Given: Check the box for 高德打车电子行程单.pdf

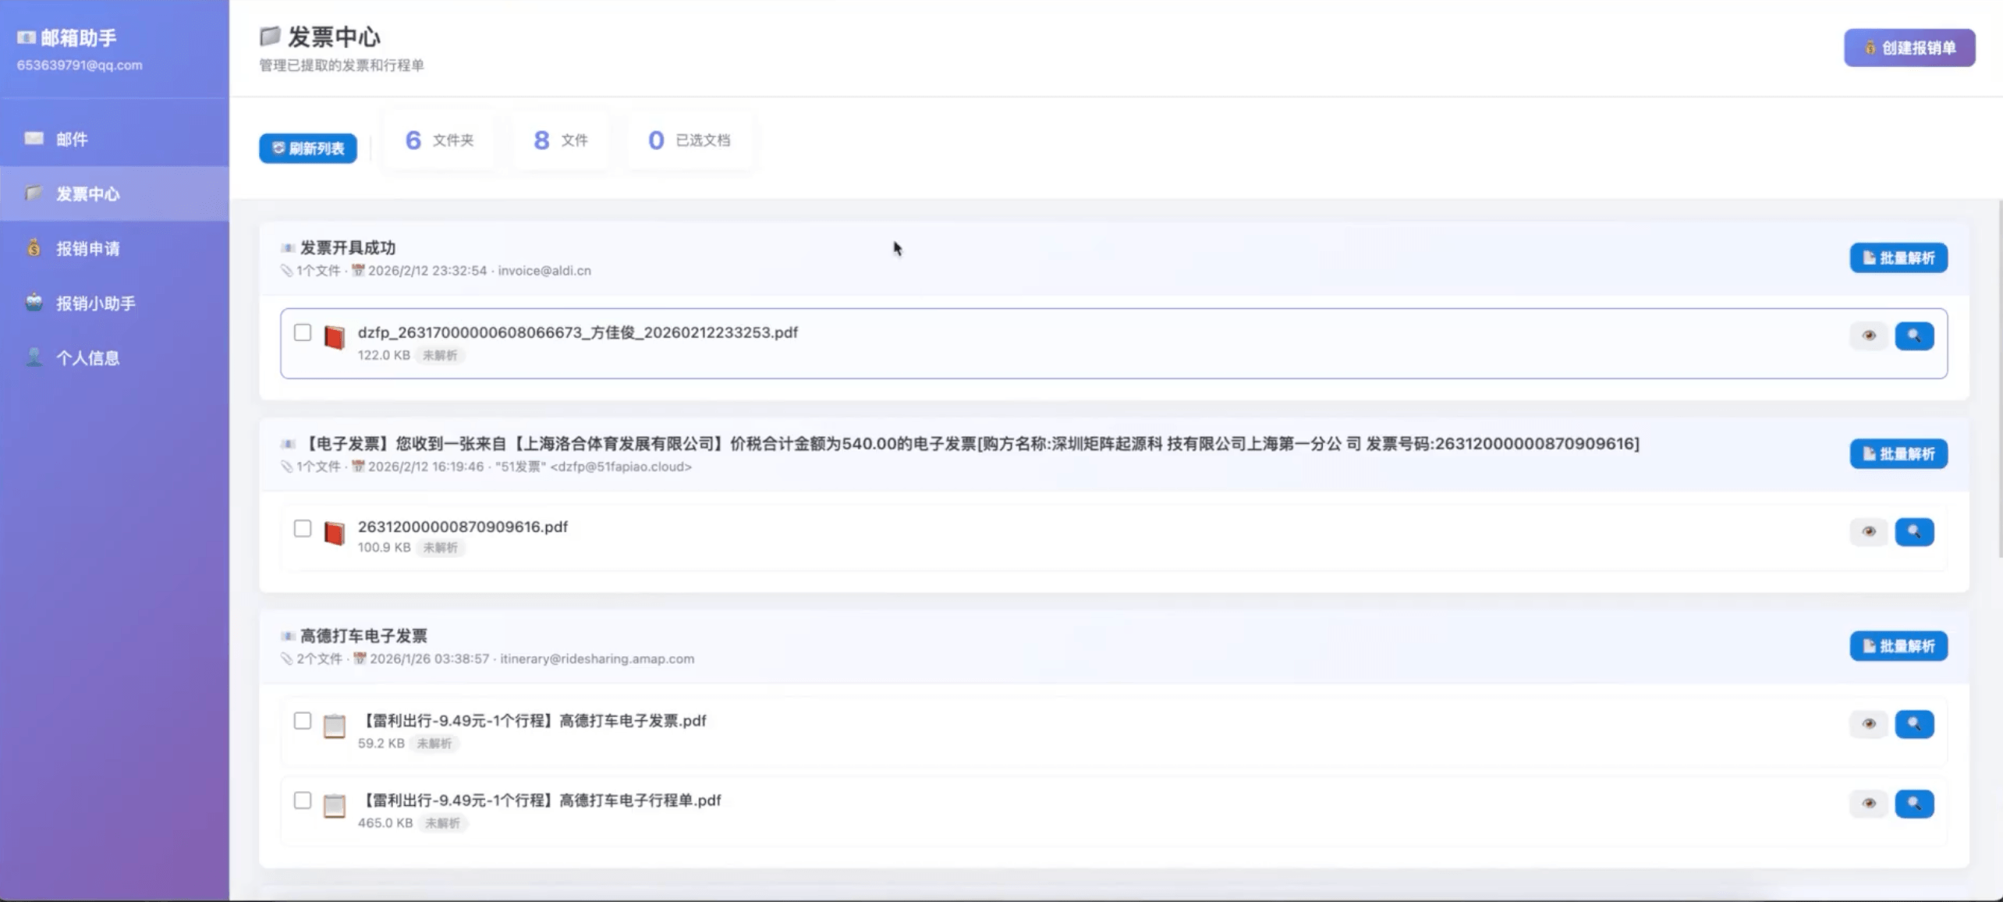Looking at the screenshot, I should click(303, 800).
